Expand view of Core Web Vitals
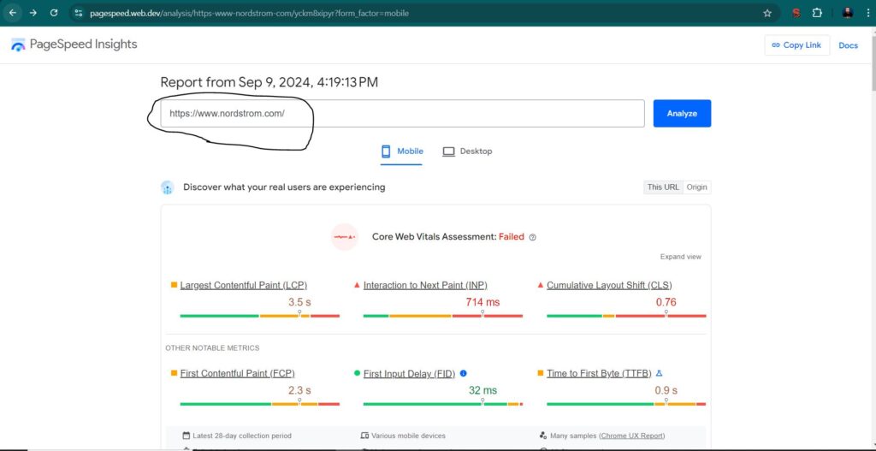876x451 pixels. point(680,257)
